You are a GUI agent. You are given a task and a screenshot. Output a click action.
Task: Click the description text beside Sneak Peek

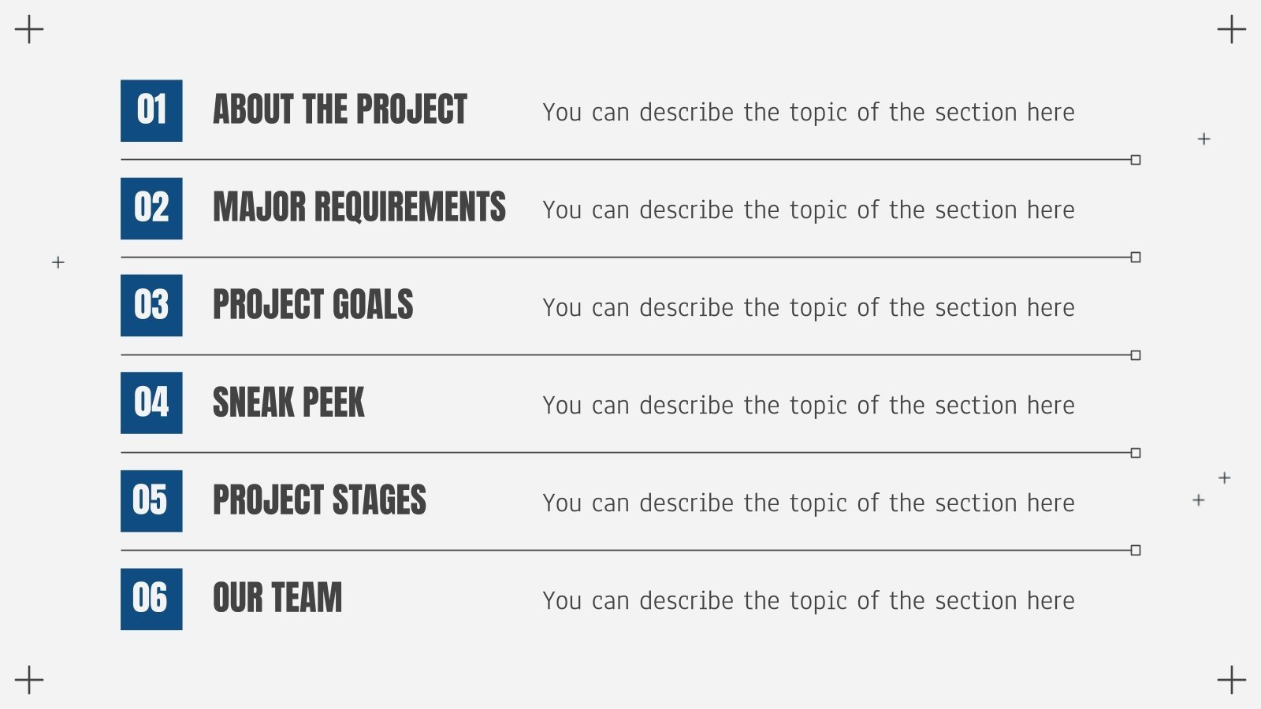[808, 406]
